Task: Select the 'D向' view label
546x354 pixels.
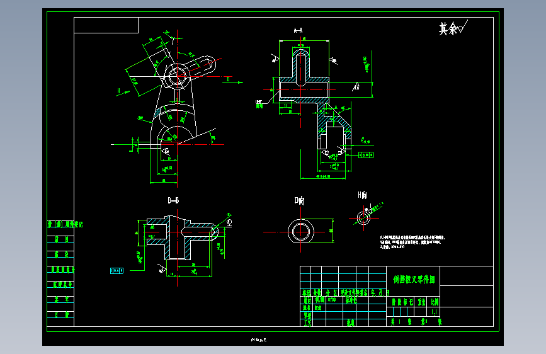Action: pyautogui.click(x=300, y=201)
